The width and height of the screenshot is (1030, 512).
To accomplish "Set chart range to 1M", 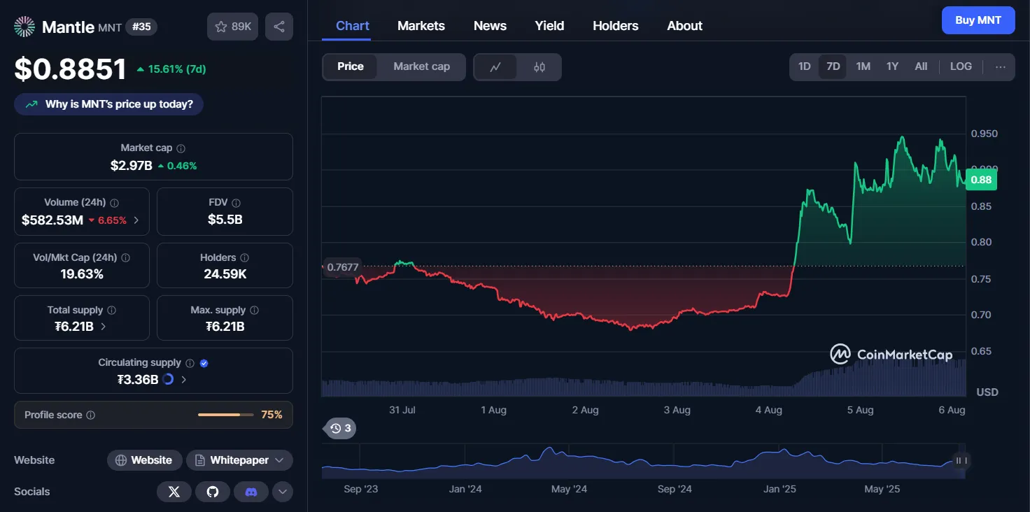I will [863, 66].
